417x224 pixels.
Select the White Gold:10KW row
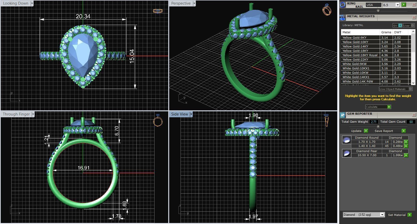point(376,73)
